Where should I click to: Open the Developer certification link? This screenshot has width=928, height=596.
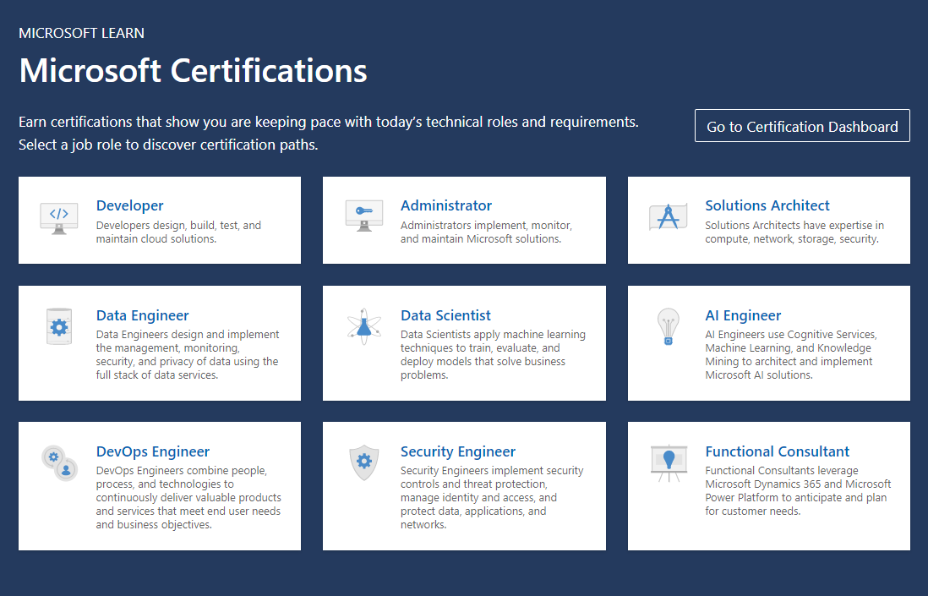click(x=129, y=205)
